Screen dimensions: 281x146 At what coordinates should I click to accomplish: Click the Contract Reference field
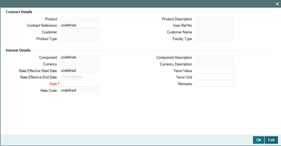click(80, 25)
